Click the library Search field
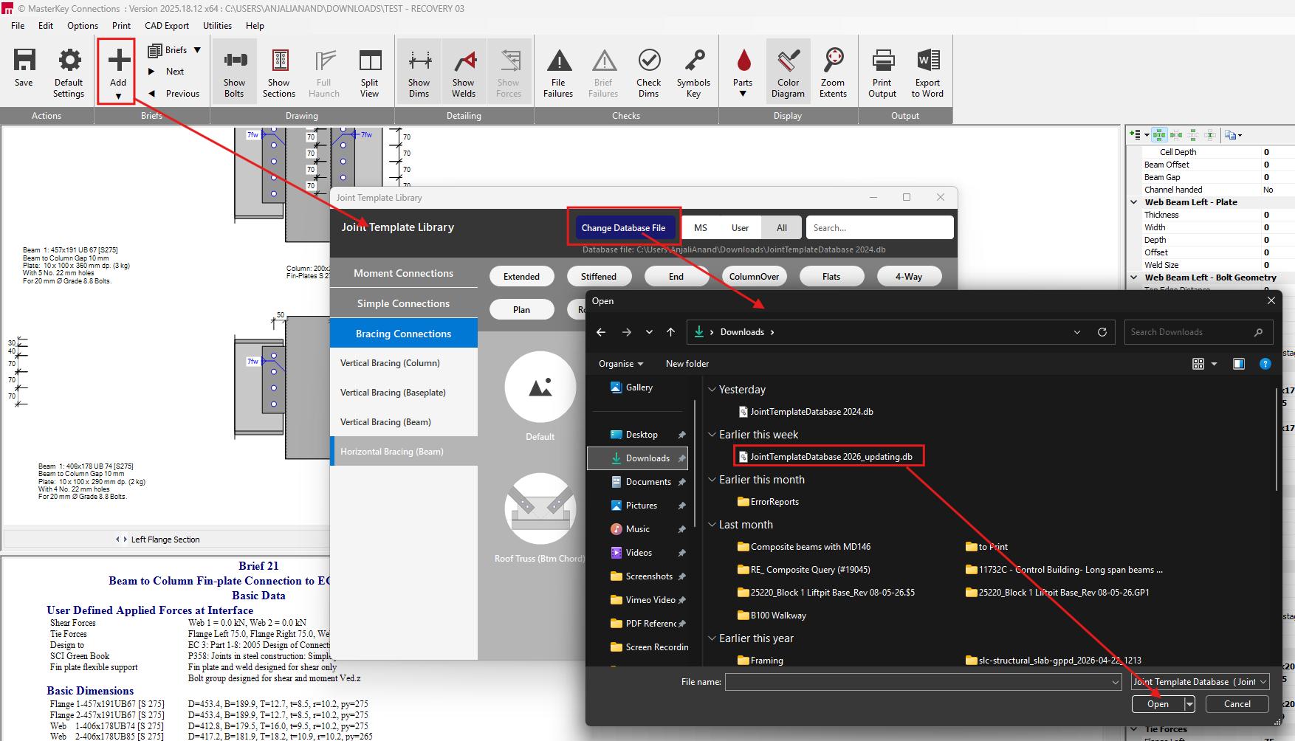The image size is (1295, 741). point(879,228)
